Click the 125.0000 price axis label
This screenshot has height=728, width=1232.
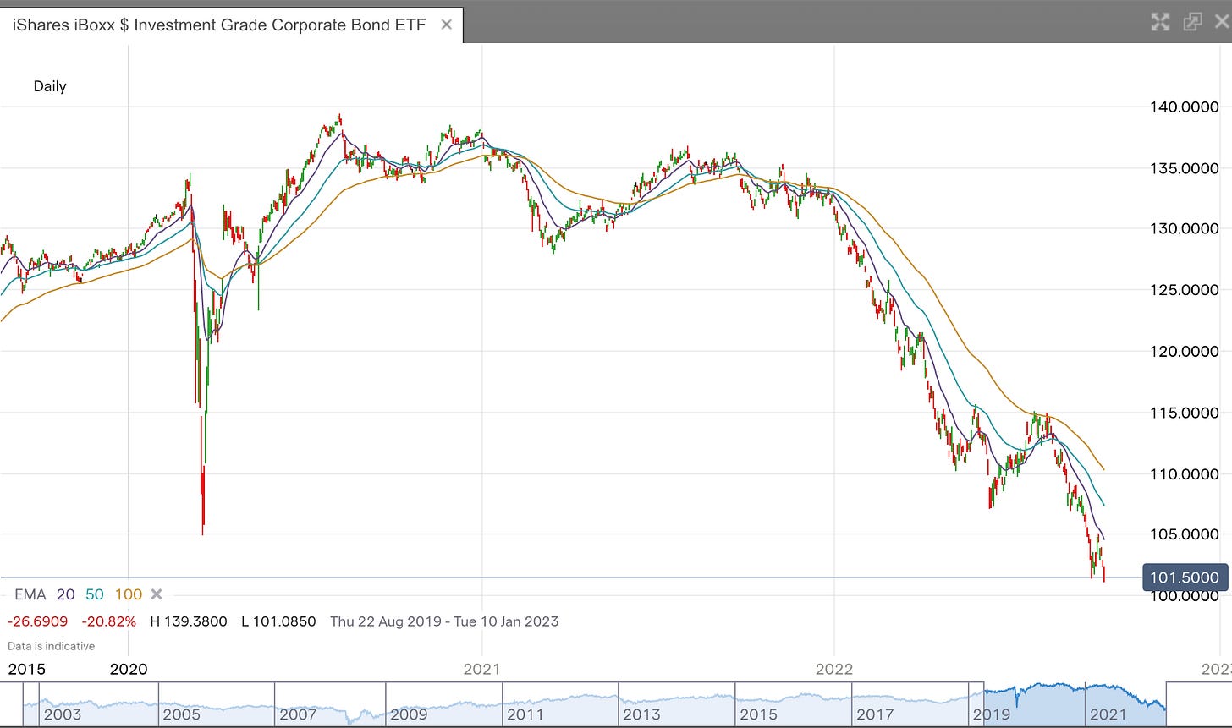click(x=1185, y=290)
